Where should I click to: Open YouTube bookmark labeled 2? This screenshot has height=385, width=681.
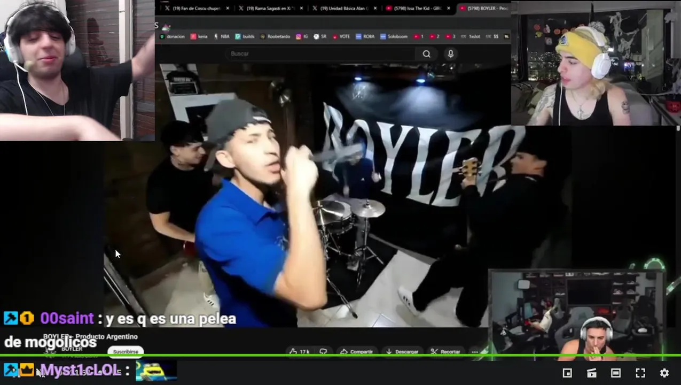click(x=435, y=36)
